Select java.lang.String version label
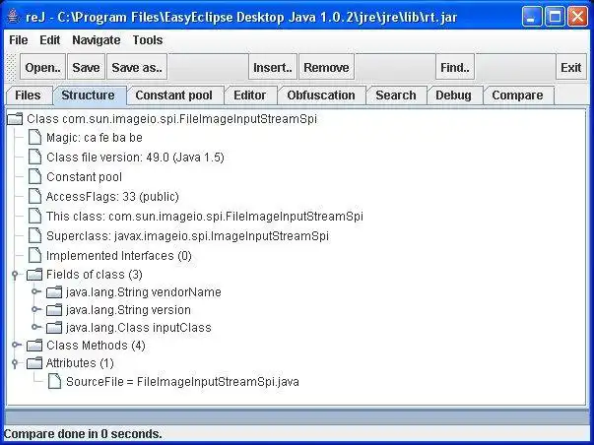This screenshot has height=445, width=594. pyautogui.click(x=128, y=310)
